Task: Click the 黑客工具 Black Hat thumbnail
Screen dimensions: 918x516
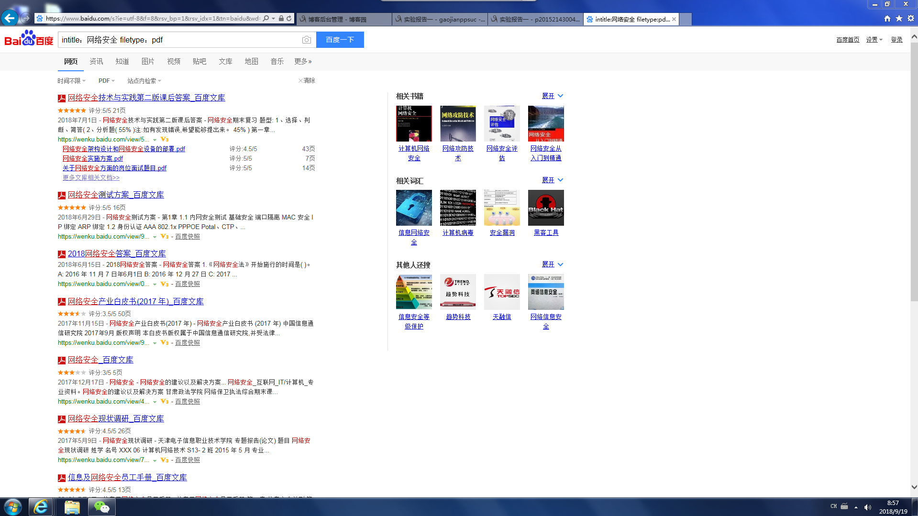Action: (546, 208)
